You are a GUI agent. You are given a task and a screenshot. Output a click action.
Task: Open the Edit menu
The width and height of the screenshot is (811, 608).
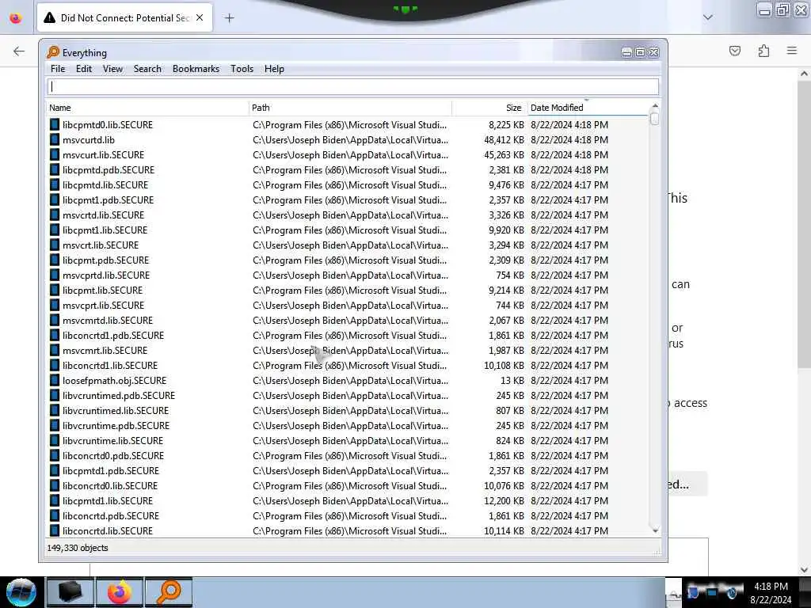tap(84, 69)
